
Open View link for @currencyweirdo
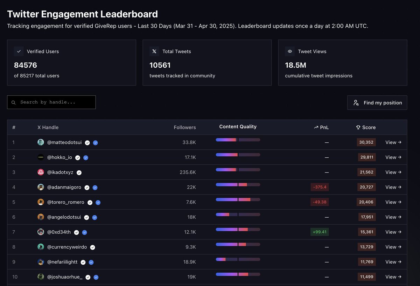click(x=393, y=247)
